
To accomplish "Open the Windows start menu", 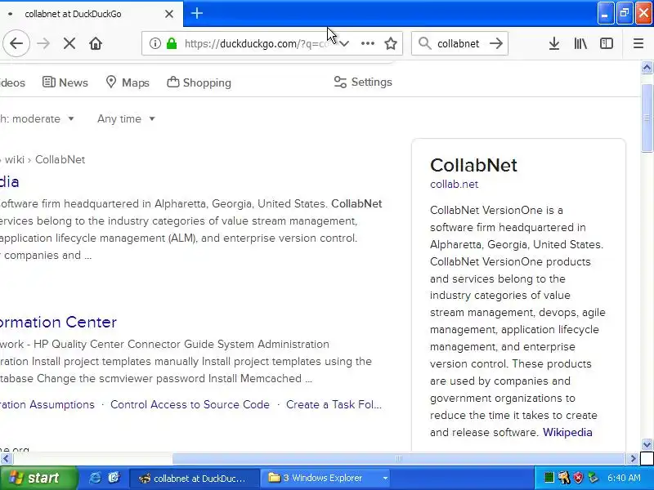I will (x=38, y=478).
